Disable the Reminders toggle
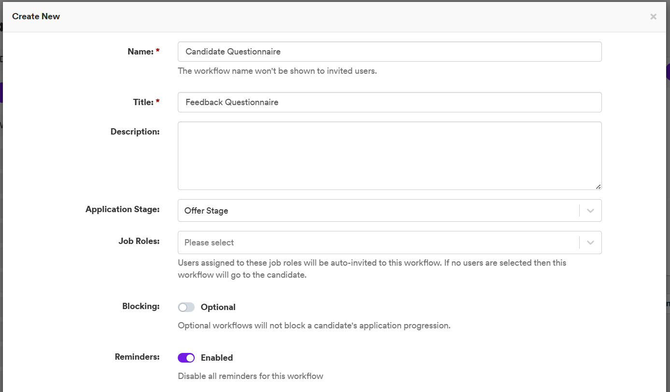The width and height of the screenshot is (670, 392). [x=186, y=358]
